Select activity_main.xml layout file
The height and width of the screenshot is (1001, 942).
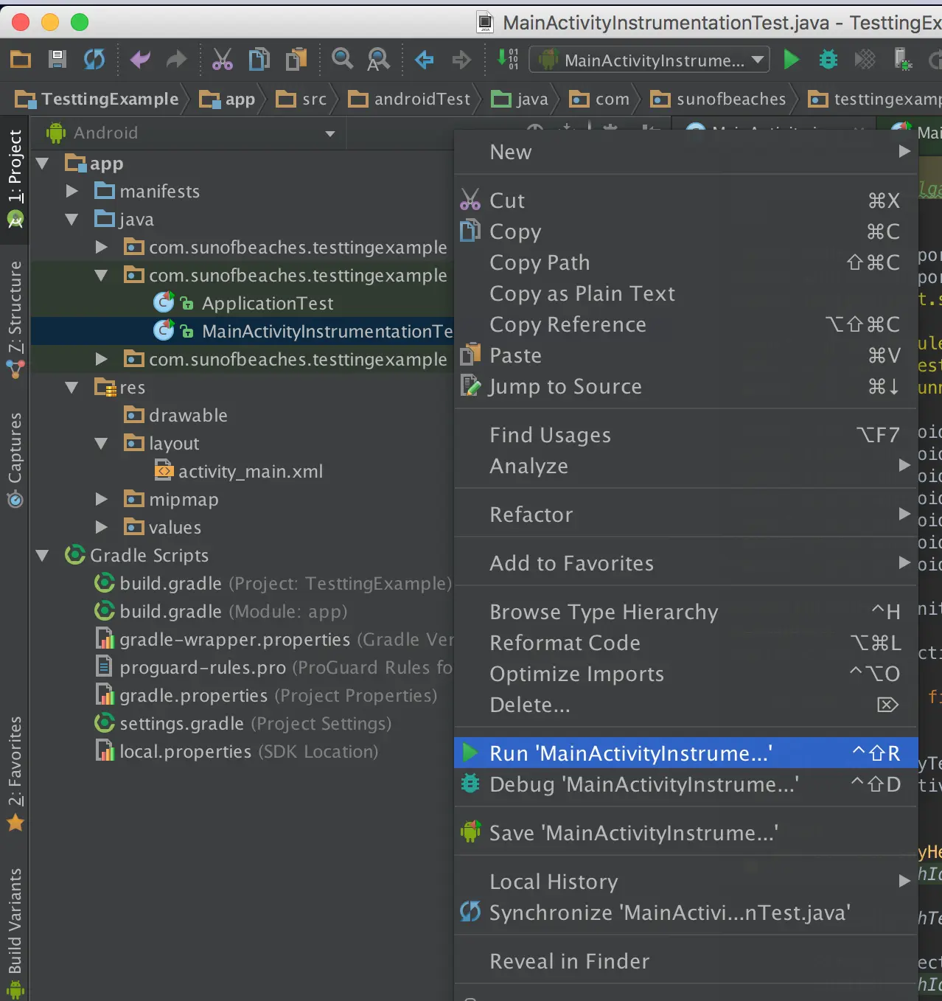(x=251, y=472)
